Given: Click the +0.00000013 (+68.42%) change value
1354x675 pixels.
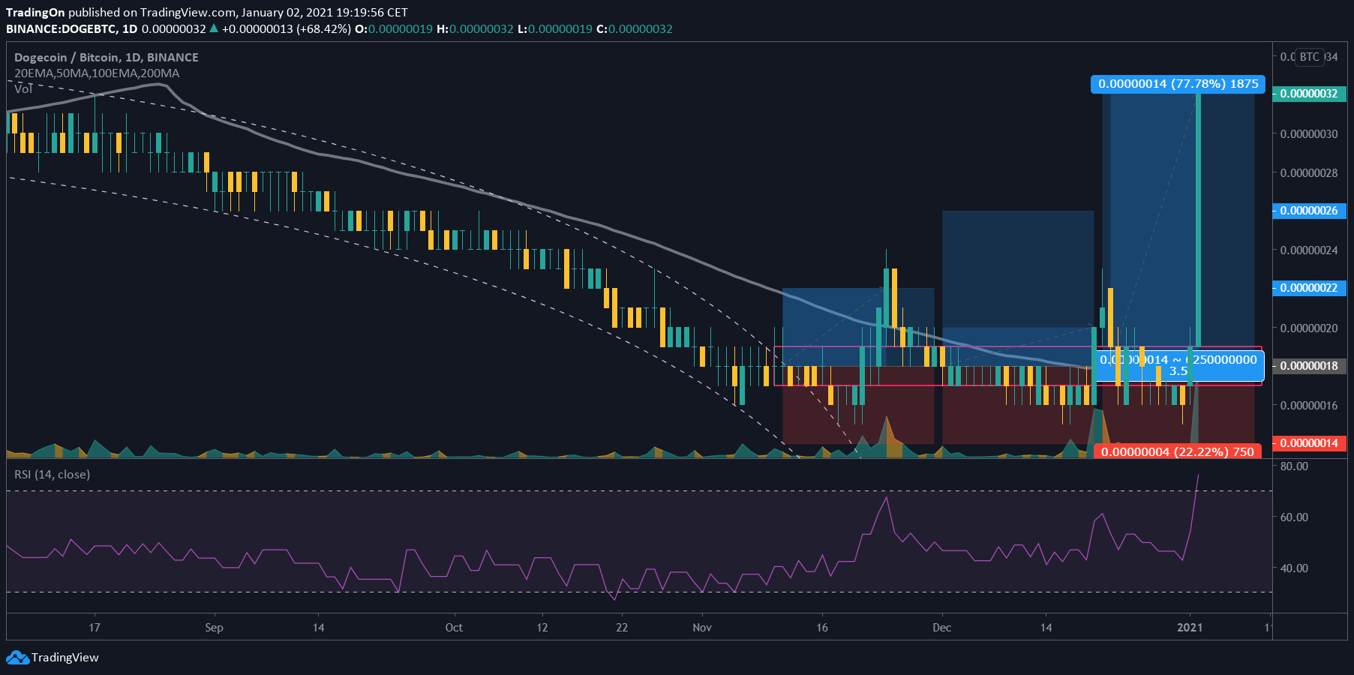Looking at the screenshot, I should coord(287,29).
